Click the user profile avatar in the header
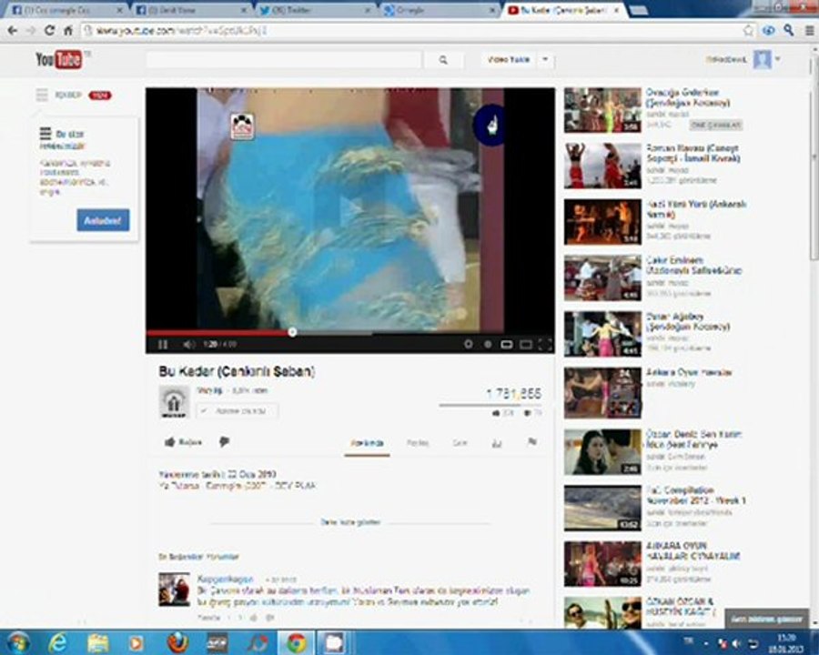 coord(762,59)
